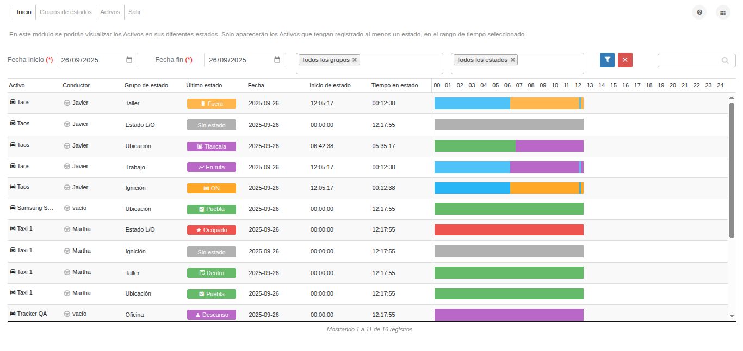Select the Salir menu item
The width and height of the screenshot is (743, 351).
(x=134, y=12)
